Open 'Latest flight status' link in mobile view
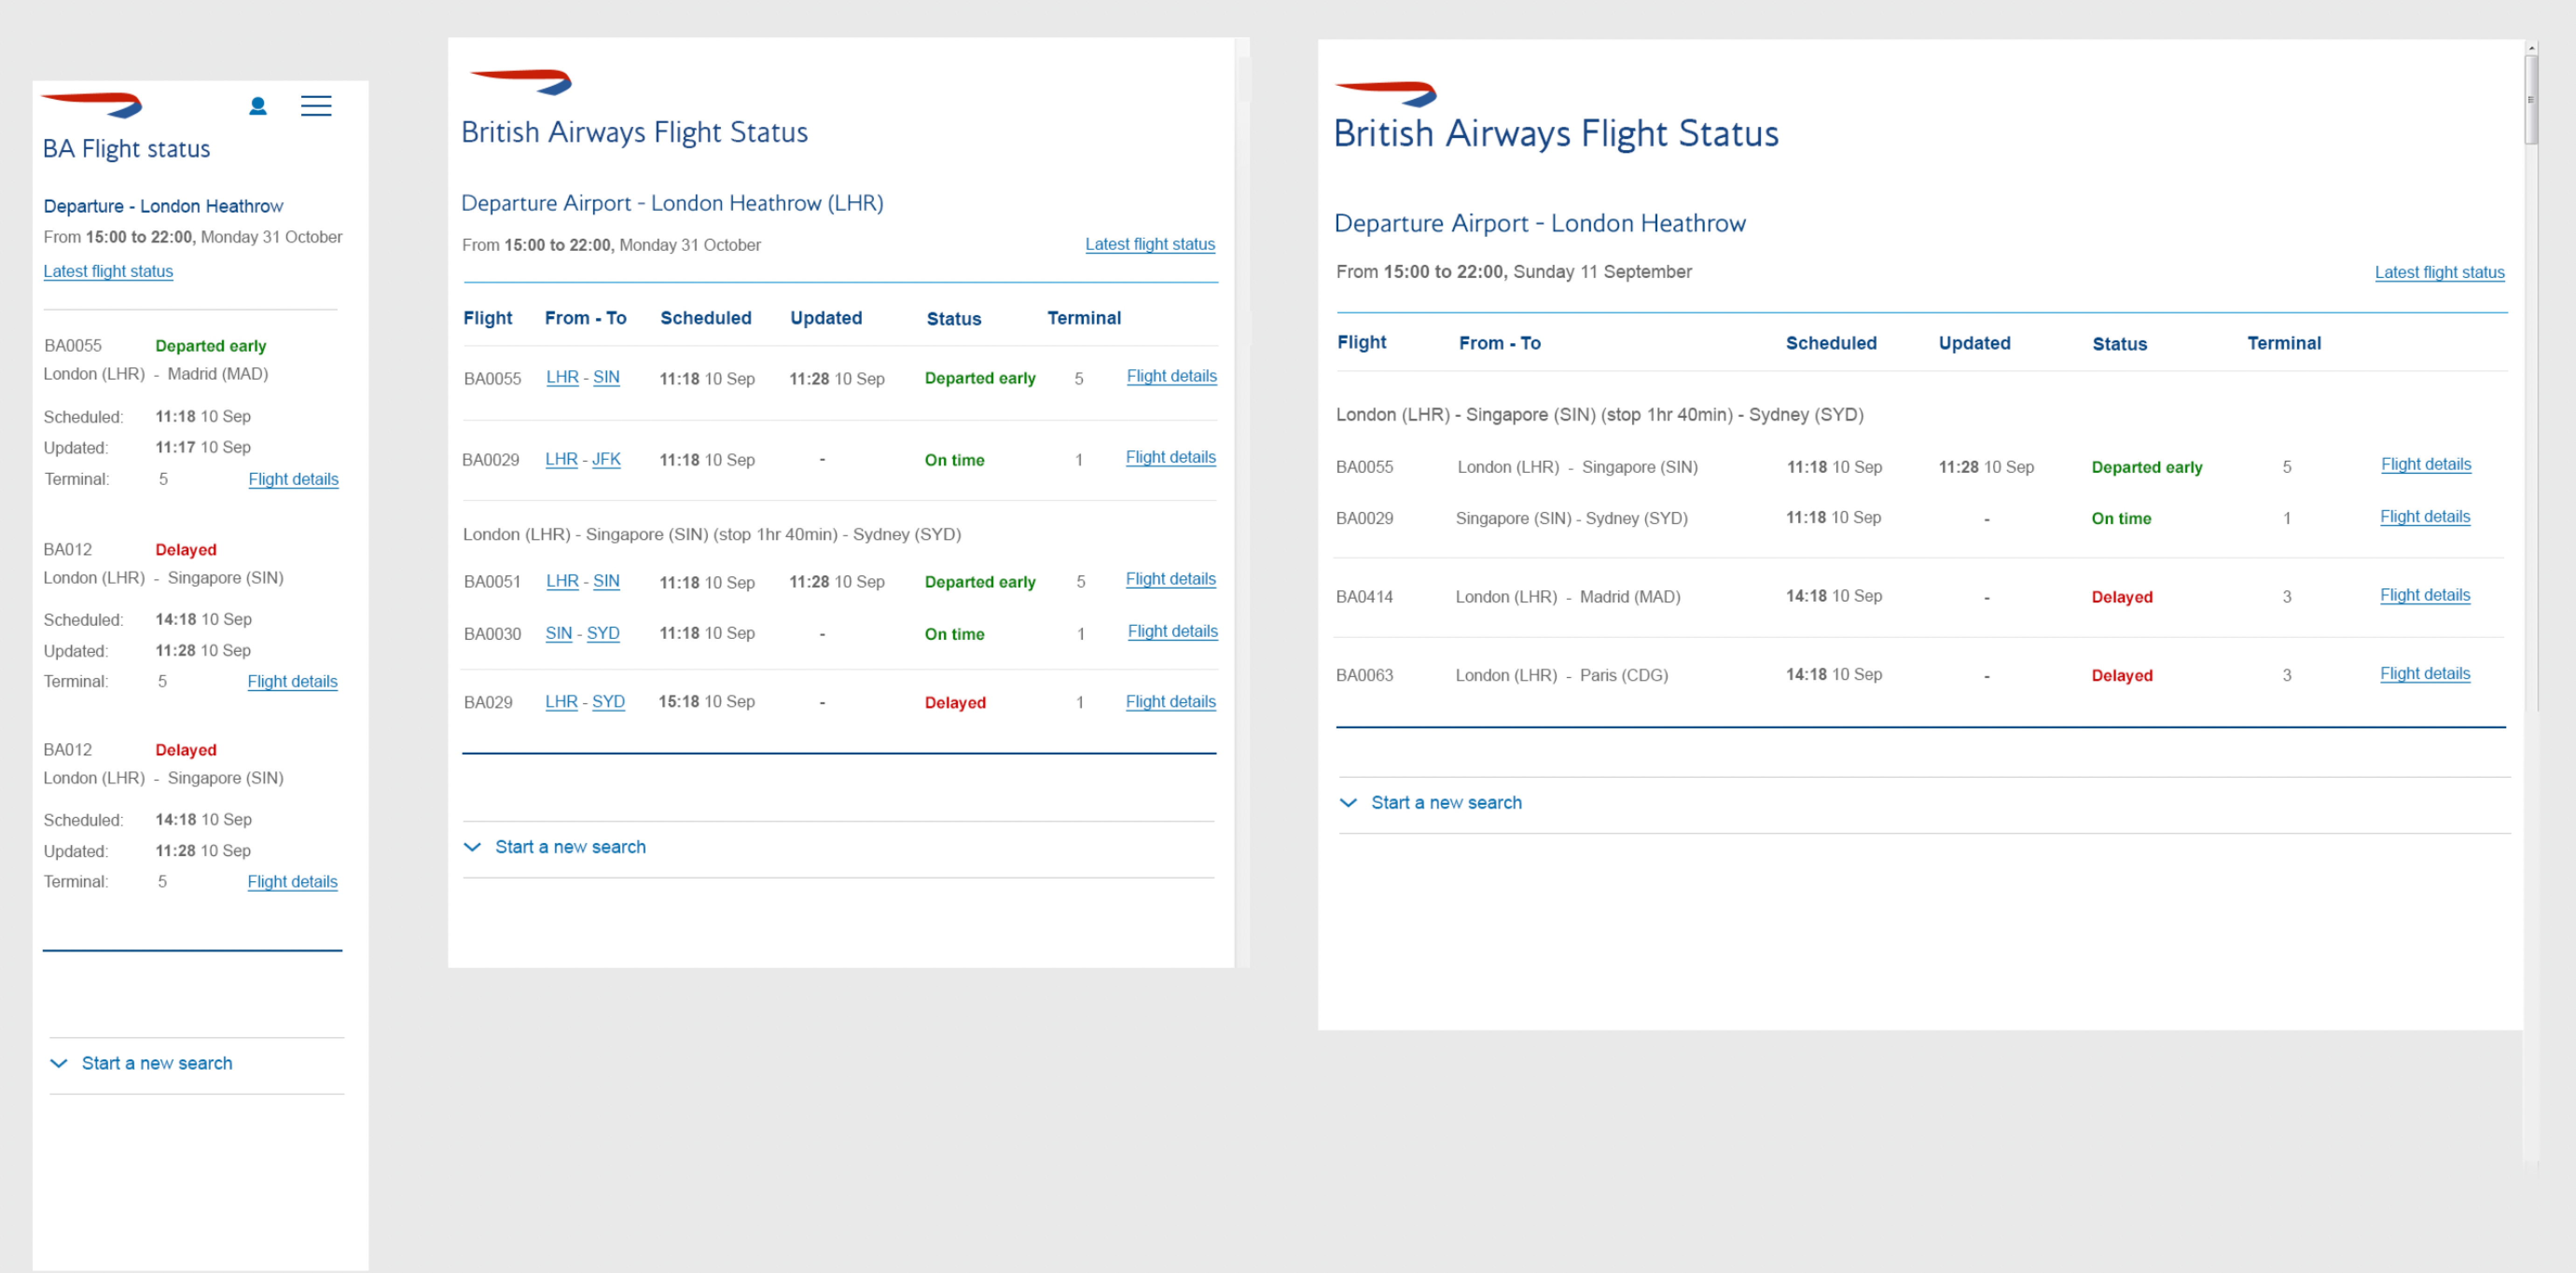Screen dimensions: 2576x1273 pos(108,271)
